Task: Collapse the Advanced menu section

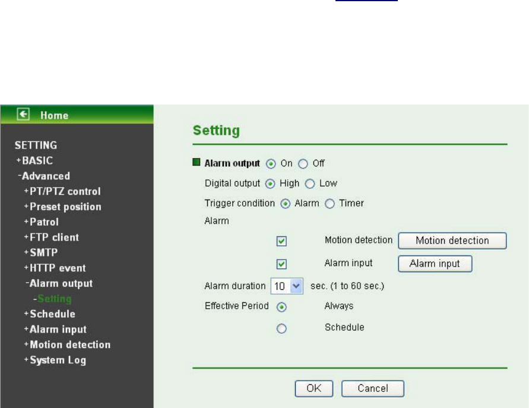Action: point(44,176)
